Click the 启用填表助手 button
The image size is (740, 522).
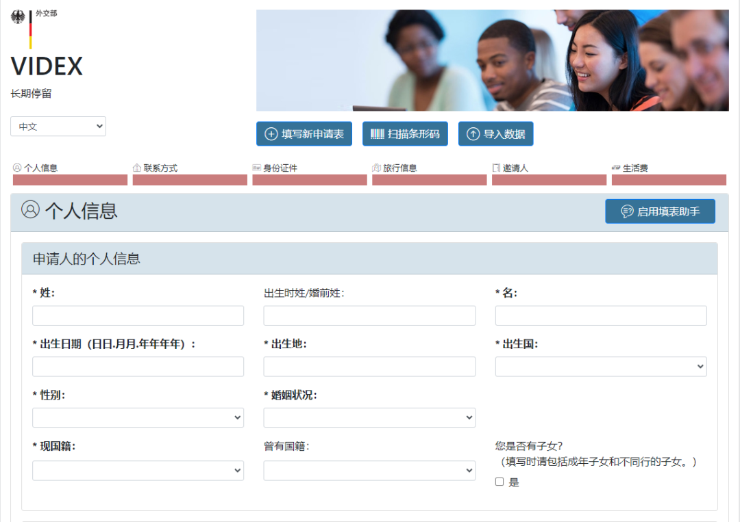[661, 211]
